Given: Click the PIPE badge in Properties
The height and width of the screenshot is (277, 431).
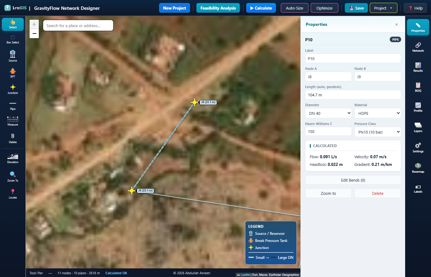Looking at the screenshot, I should 395,39.
